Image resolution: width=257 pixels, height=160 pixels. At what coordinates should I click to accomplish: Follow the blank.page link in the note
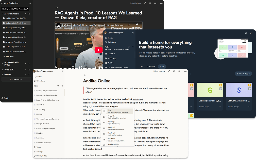(138, 99)
